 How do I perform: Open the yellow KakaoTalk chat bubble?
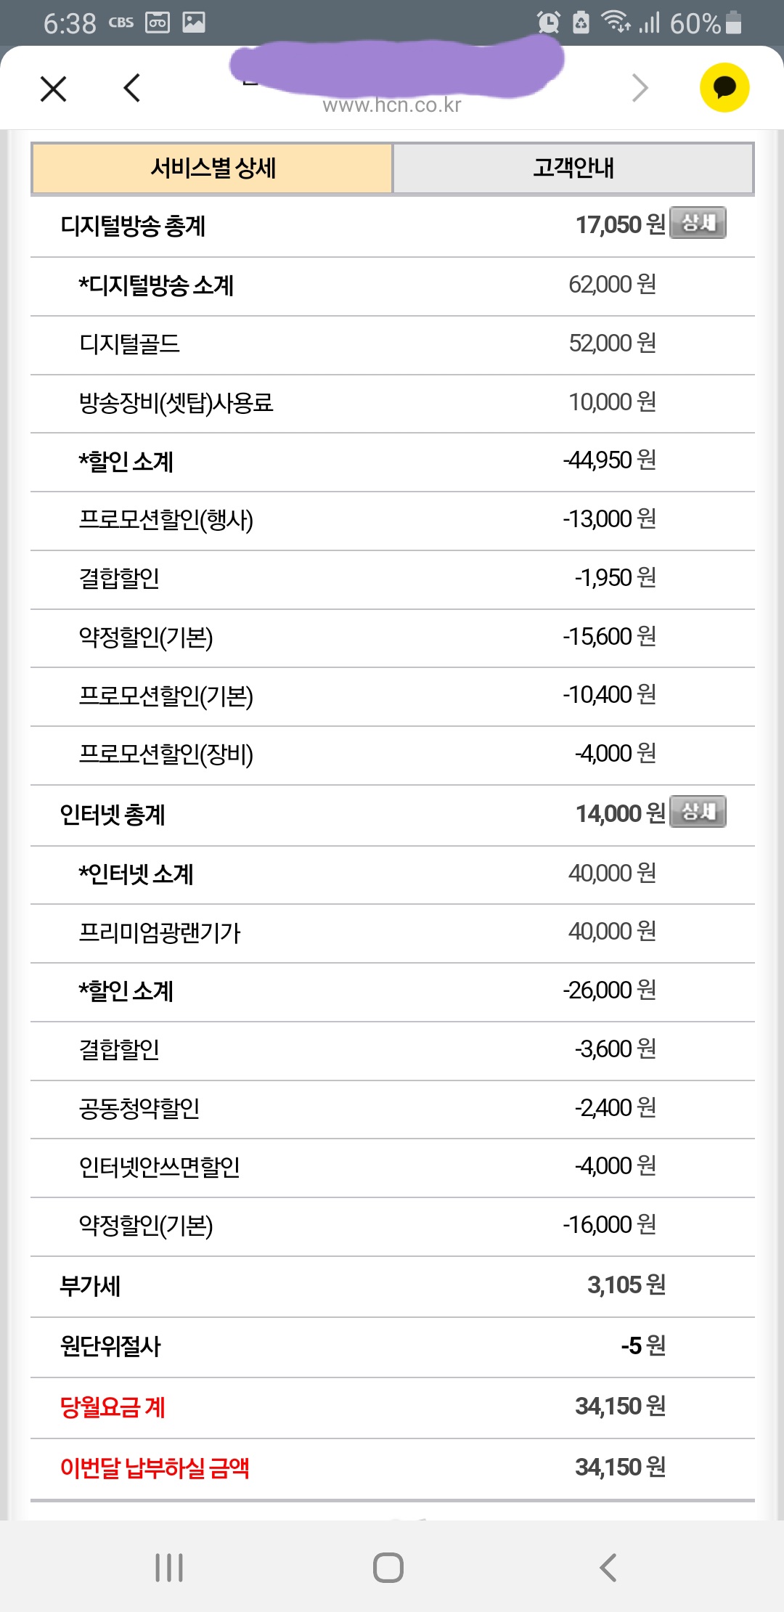point(724,88)
